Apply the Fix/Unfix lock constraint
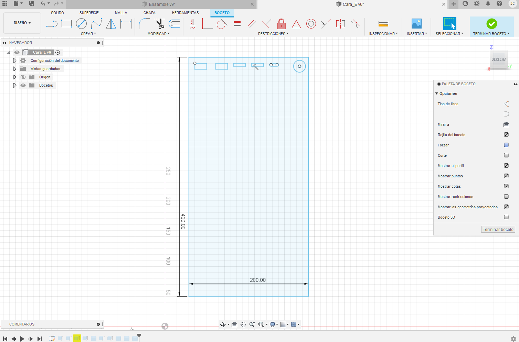 click(x=281, y=24)
